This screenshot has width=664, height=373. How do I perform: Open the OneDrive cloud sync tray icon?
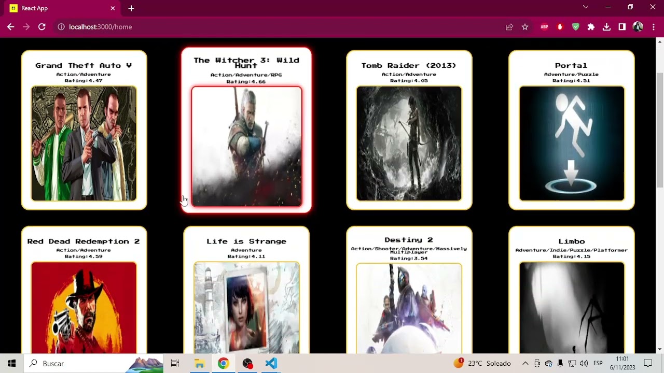pyautogui.click(x=549, y=363)
